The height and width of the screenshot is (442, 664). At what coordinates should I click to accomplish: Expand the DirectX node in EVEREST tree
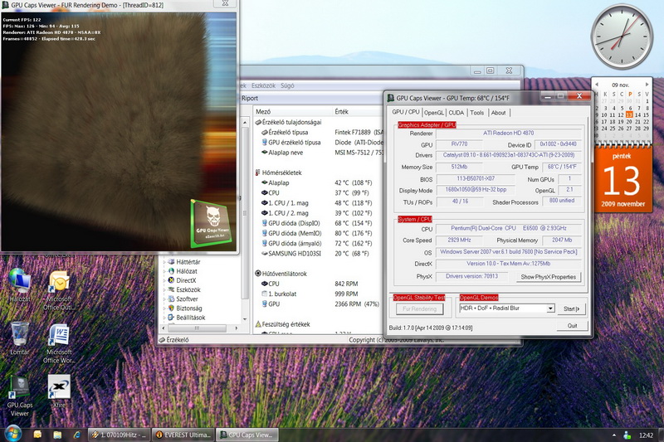coord(164,280)
